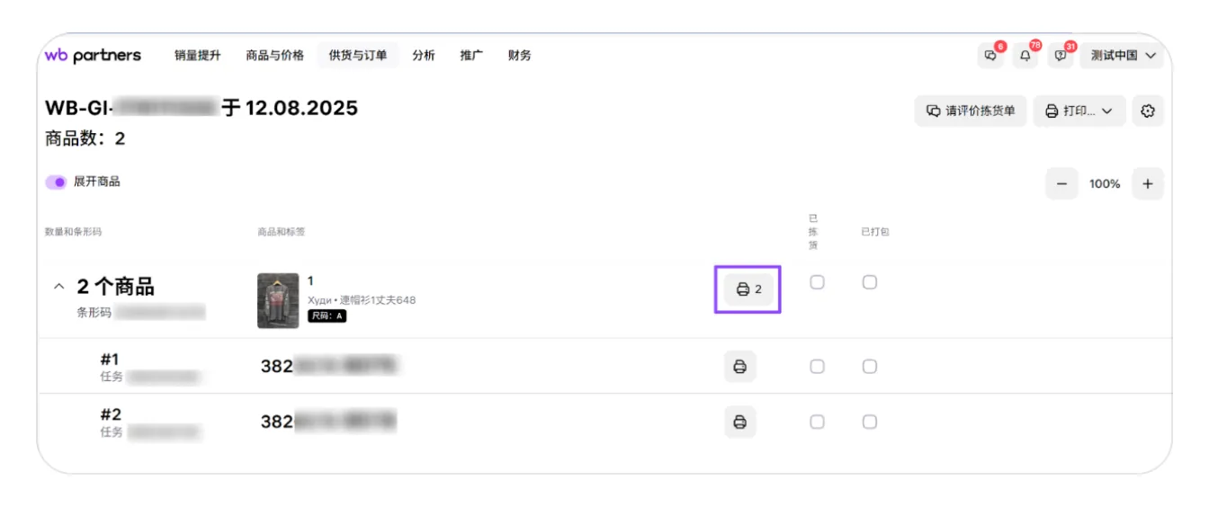Click the printer button labeled 2

748,289
